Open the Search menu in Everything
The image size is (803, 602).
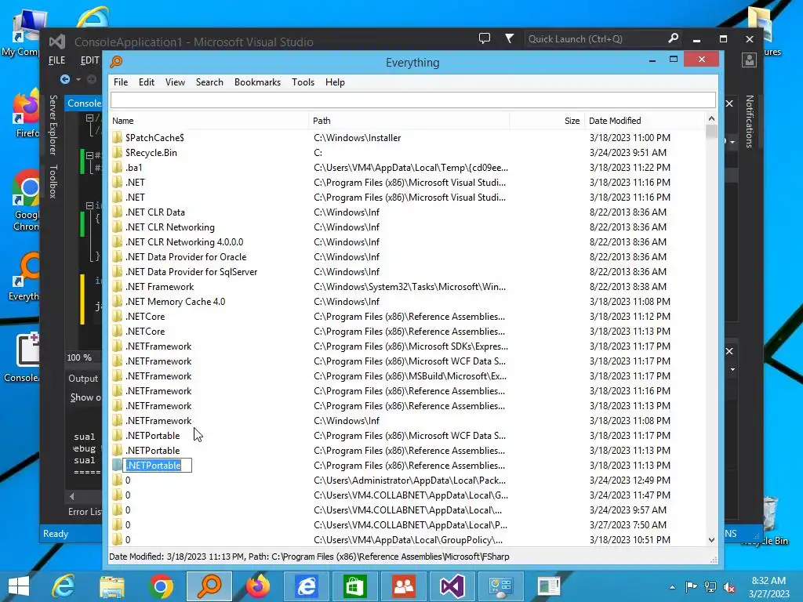tap(209, 82)
